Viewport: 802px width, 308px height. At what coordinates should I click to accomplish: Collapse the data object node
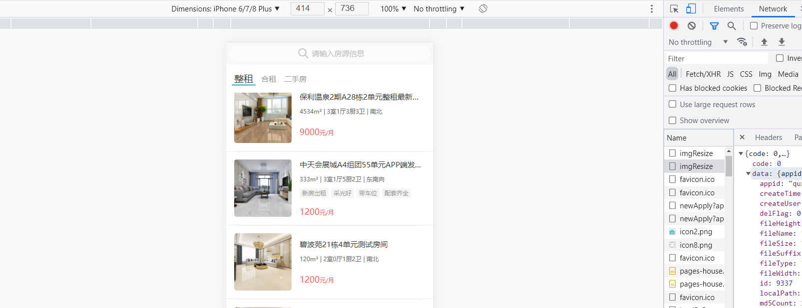pyautogui.click(x=748, y=174)
